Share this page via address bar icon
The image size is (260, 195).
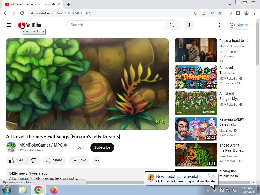[212, 13]
